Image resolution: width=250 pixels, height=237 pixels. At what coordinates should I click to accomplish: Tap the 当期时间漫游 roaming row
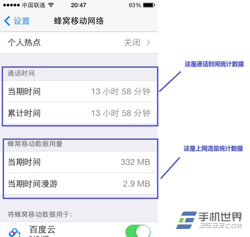pos(79,183)
